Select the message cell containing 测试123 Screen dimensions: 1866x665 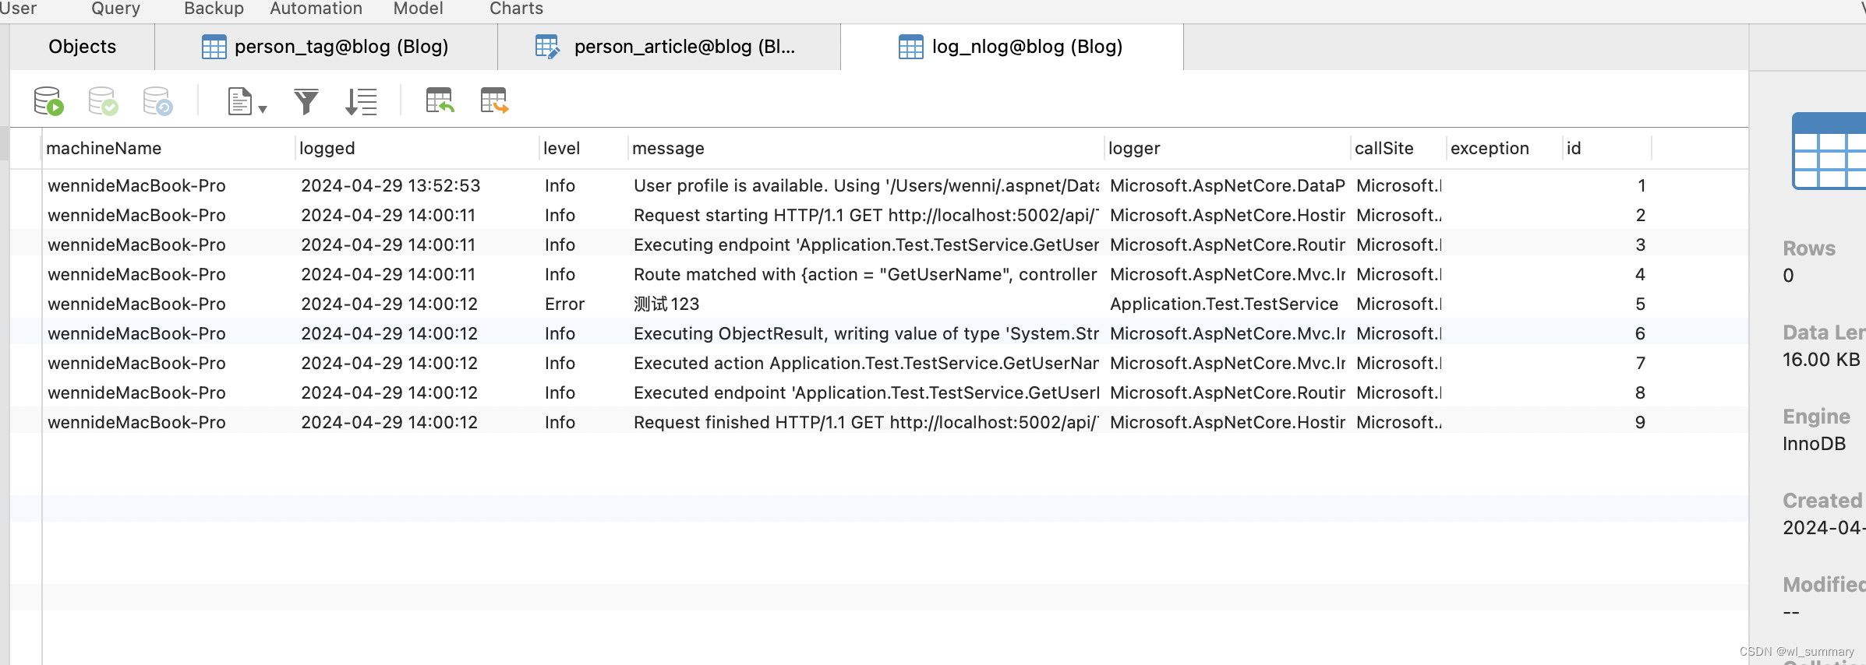pyautogui.click(x=666, y=304)
